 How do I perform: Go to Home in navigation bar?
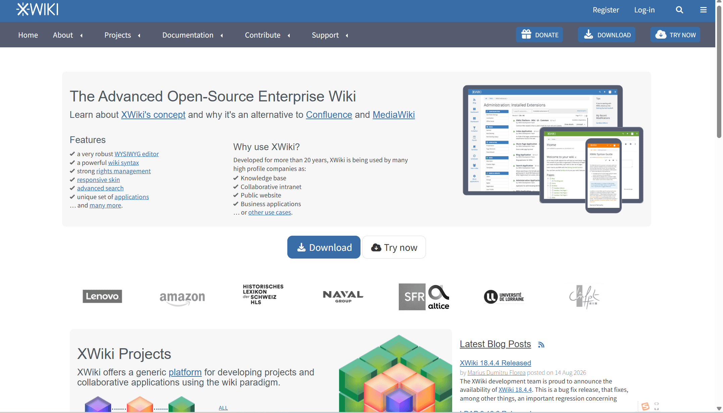tap(28, 35)
